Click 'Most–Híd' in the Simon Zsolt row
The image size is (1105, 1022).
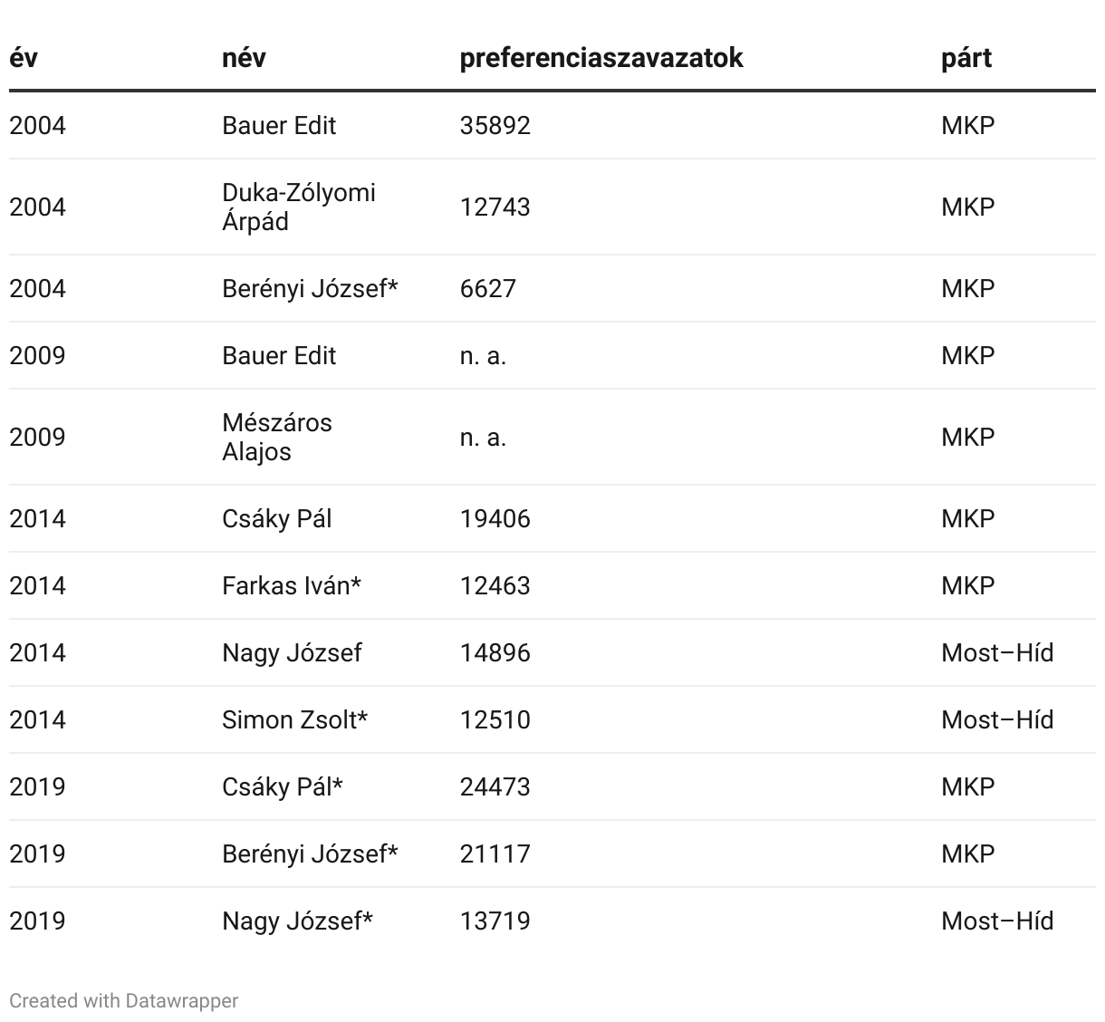[996, 719]
